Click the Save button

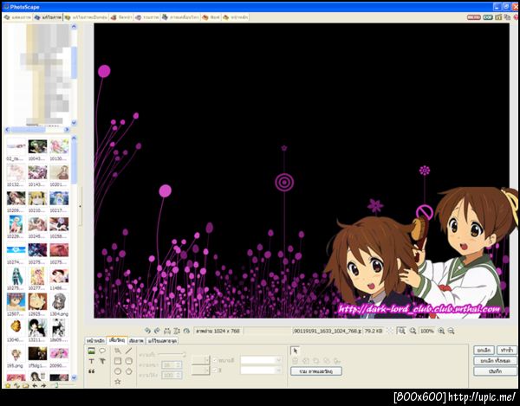(x=495, y=371)
